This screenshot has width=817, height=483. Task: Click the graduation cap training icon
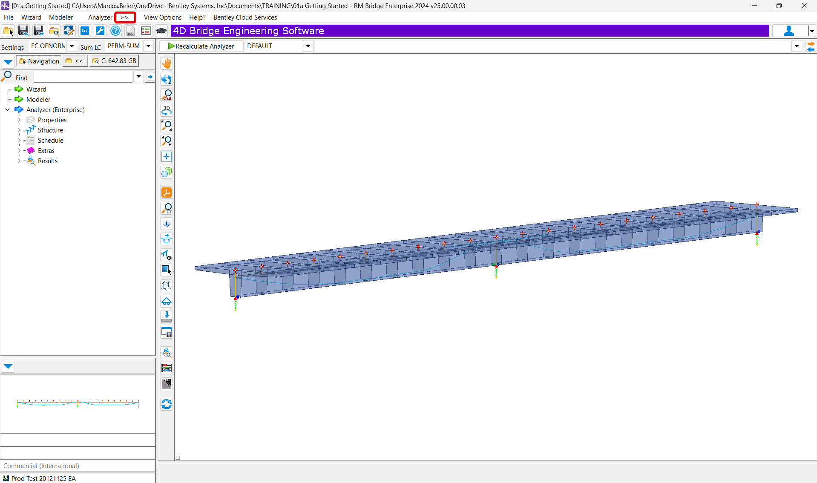[161, 31]
